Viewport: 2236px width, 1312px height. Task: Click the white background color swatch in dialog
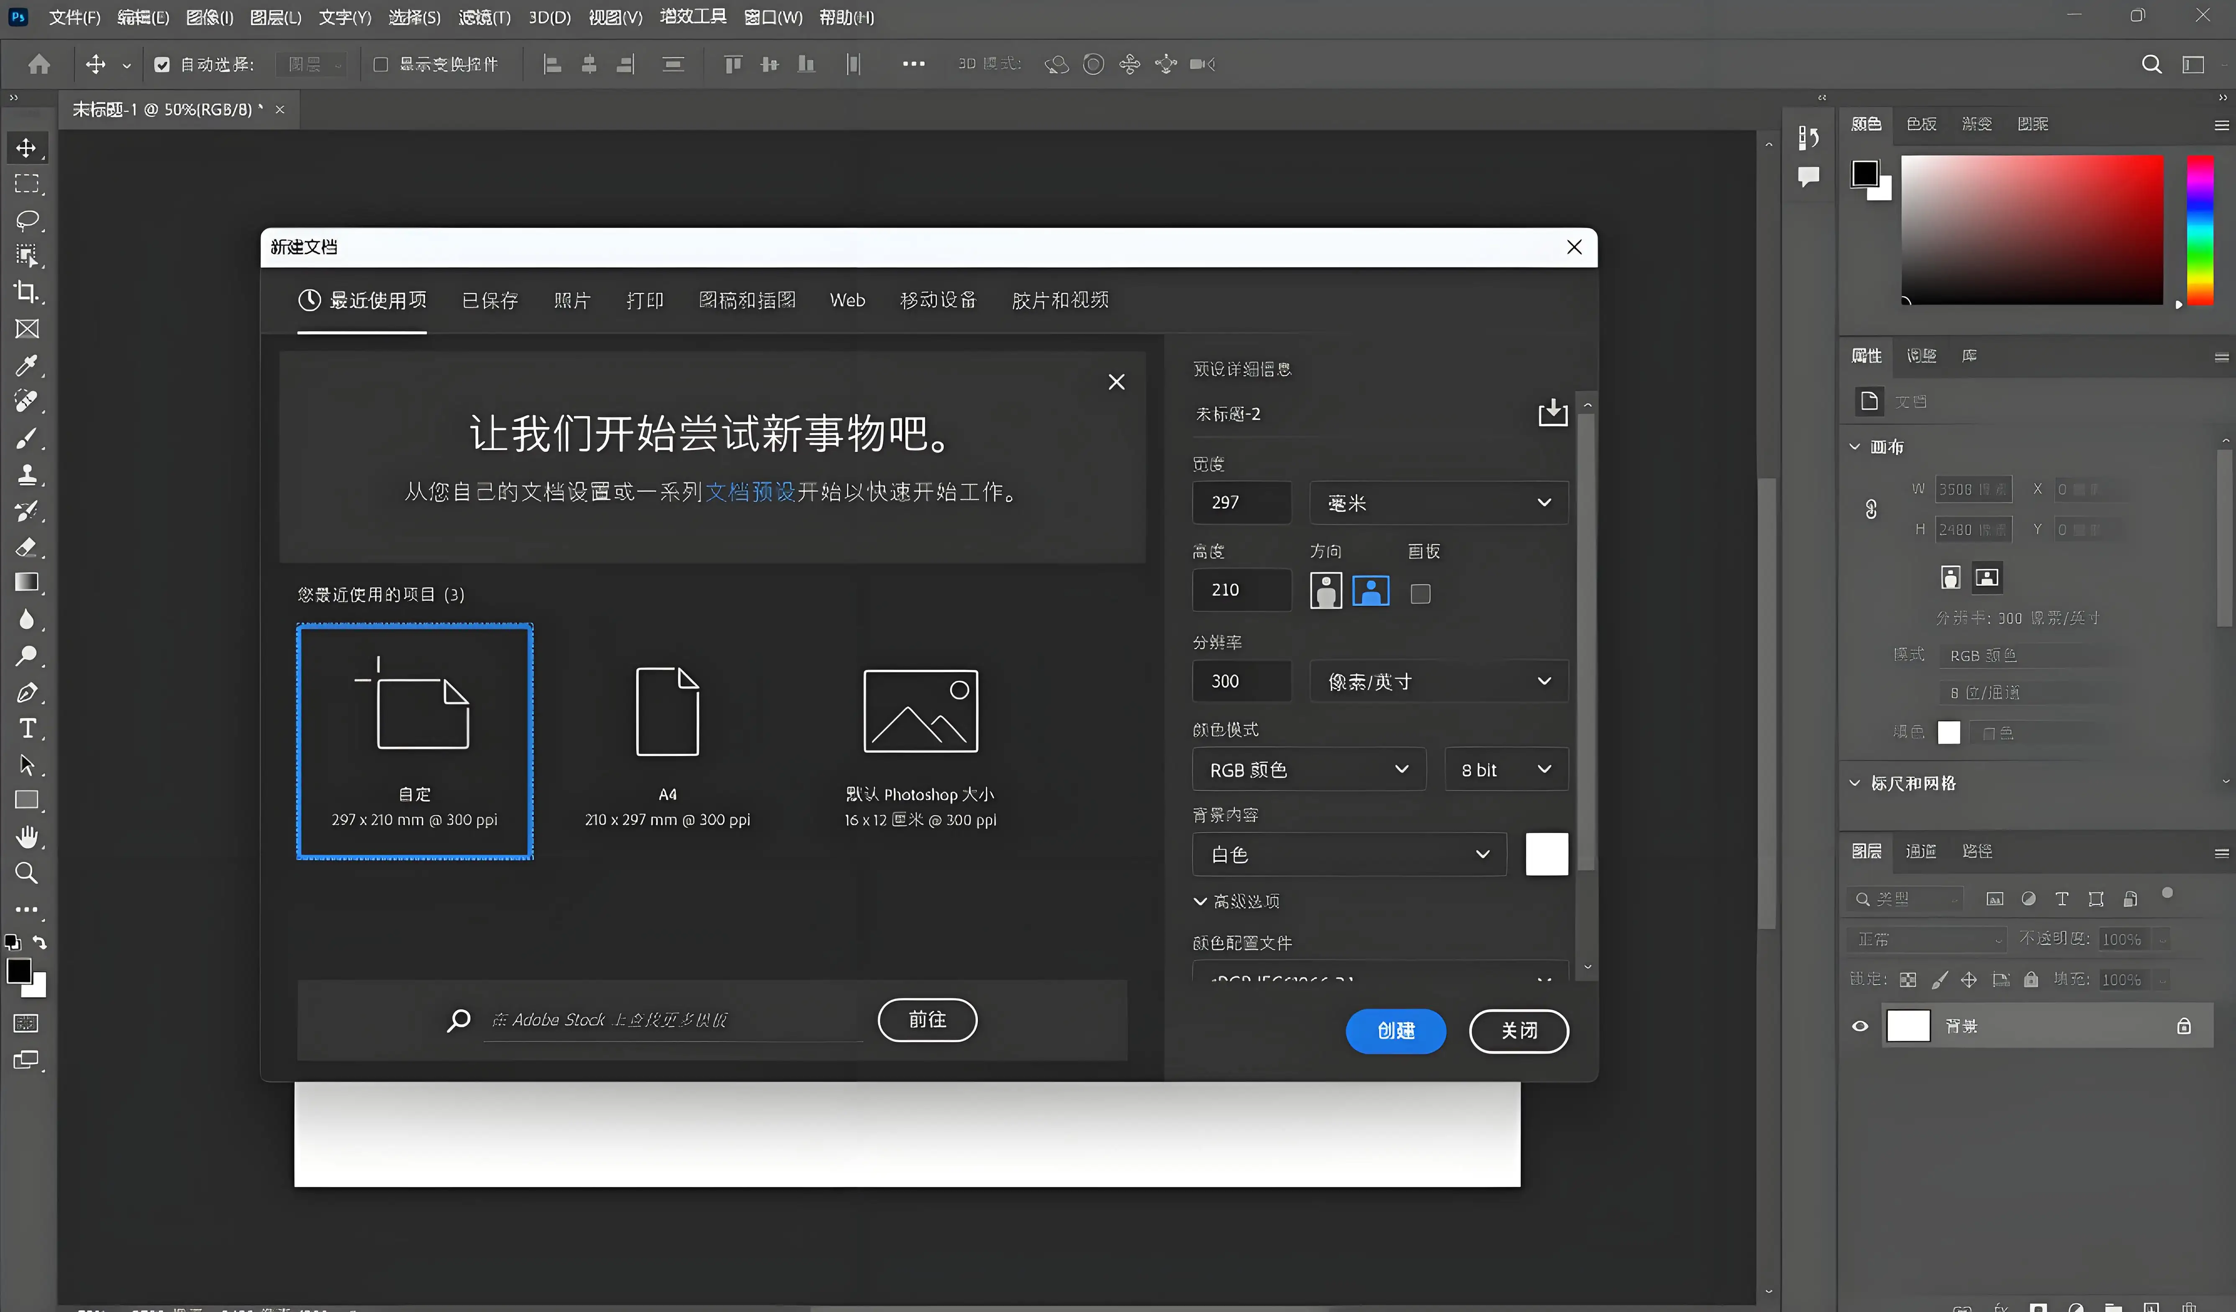click(x=1546, y=854)
